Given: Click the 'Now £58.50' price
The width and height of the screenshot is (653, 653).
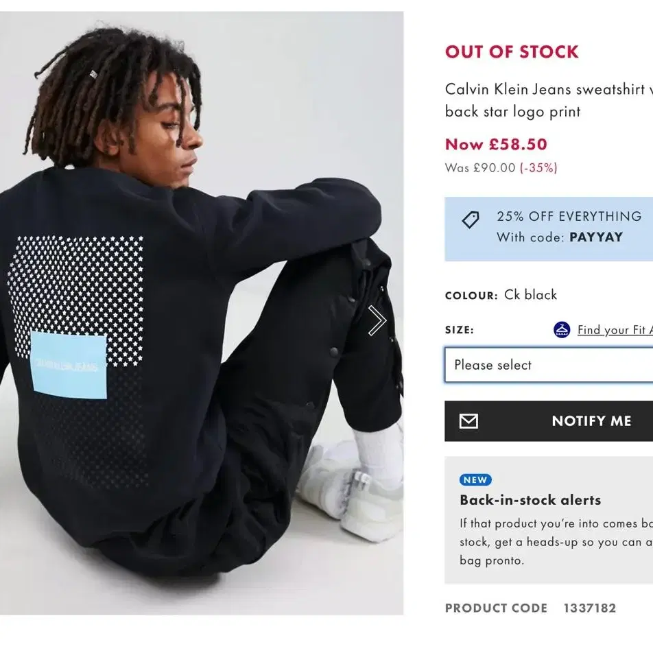Looking at the screenshot, I should click(x=496, y=144).
